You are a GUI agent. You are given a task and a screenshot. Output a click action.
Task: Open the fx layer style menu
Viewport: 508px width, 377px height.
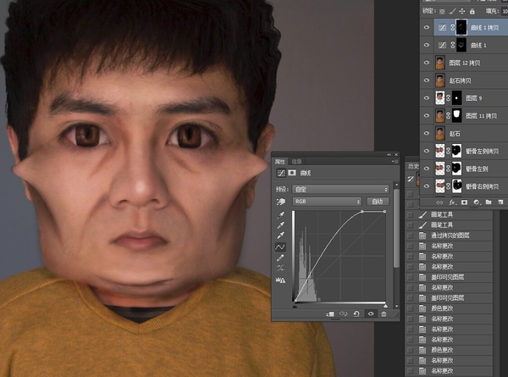(x=452, y=202)
